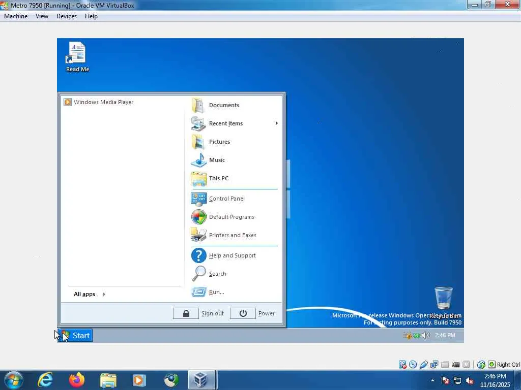Click the guest Start button
Image resolution: width=521 pixels, height=390 pixels.
[x=75, y=336]
